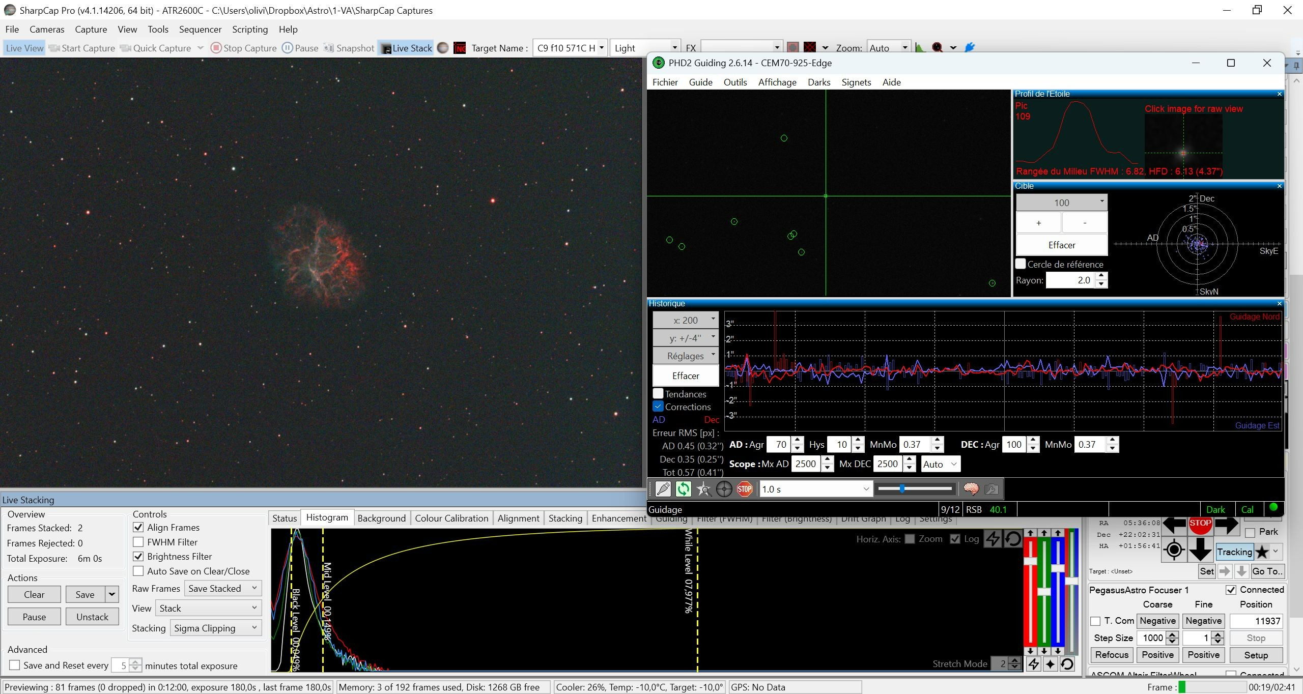Click the auto-select star icon in PHD2
This screenshot has width=1303, height=694.
coord(703,489)
